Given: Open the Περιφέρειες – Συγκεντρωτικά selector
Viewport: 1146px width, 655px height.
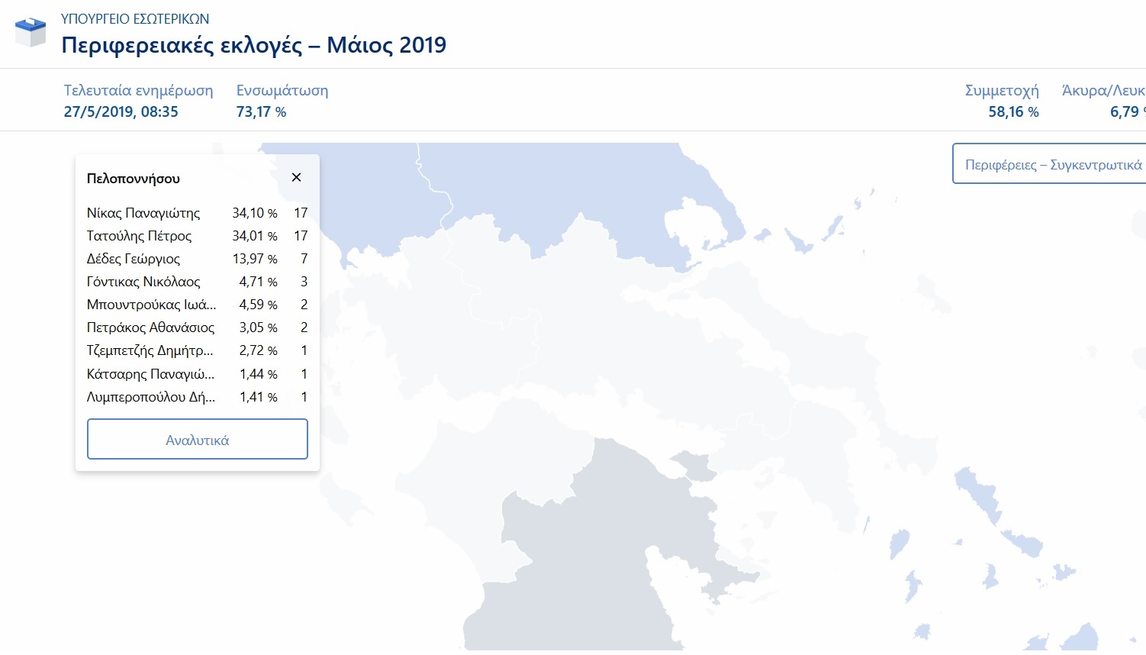Looking at the screenshot, I should 1053,163.
